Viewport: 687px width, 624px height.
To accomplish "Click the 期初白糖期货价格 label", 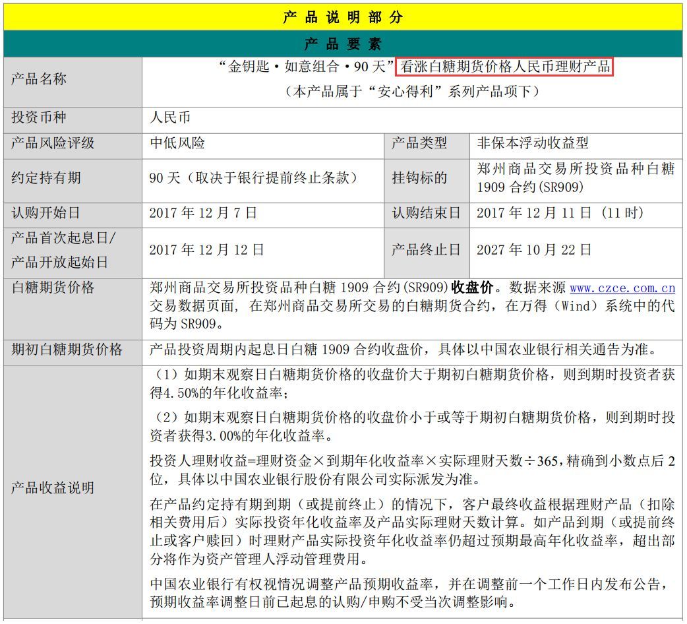I will point(67,349).
